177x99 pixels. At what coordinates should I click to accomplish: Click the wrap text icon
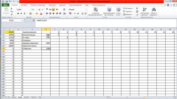click(x=64, y=10)
